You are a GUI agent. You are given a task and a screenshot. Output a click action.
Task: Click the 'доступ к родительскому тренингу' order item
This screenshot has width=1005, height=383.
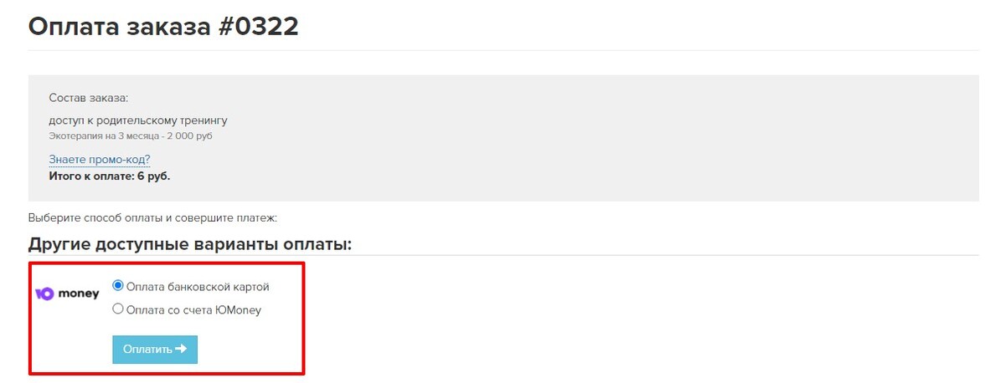point(138,121)
